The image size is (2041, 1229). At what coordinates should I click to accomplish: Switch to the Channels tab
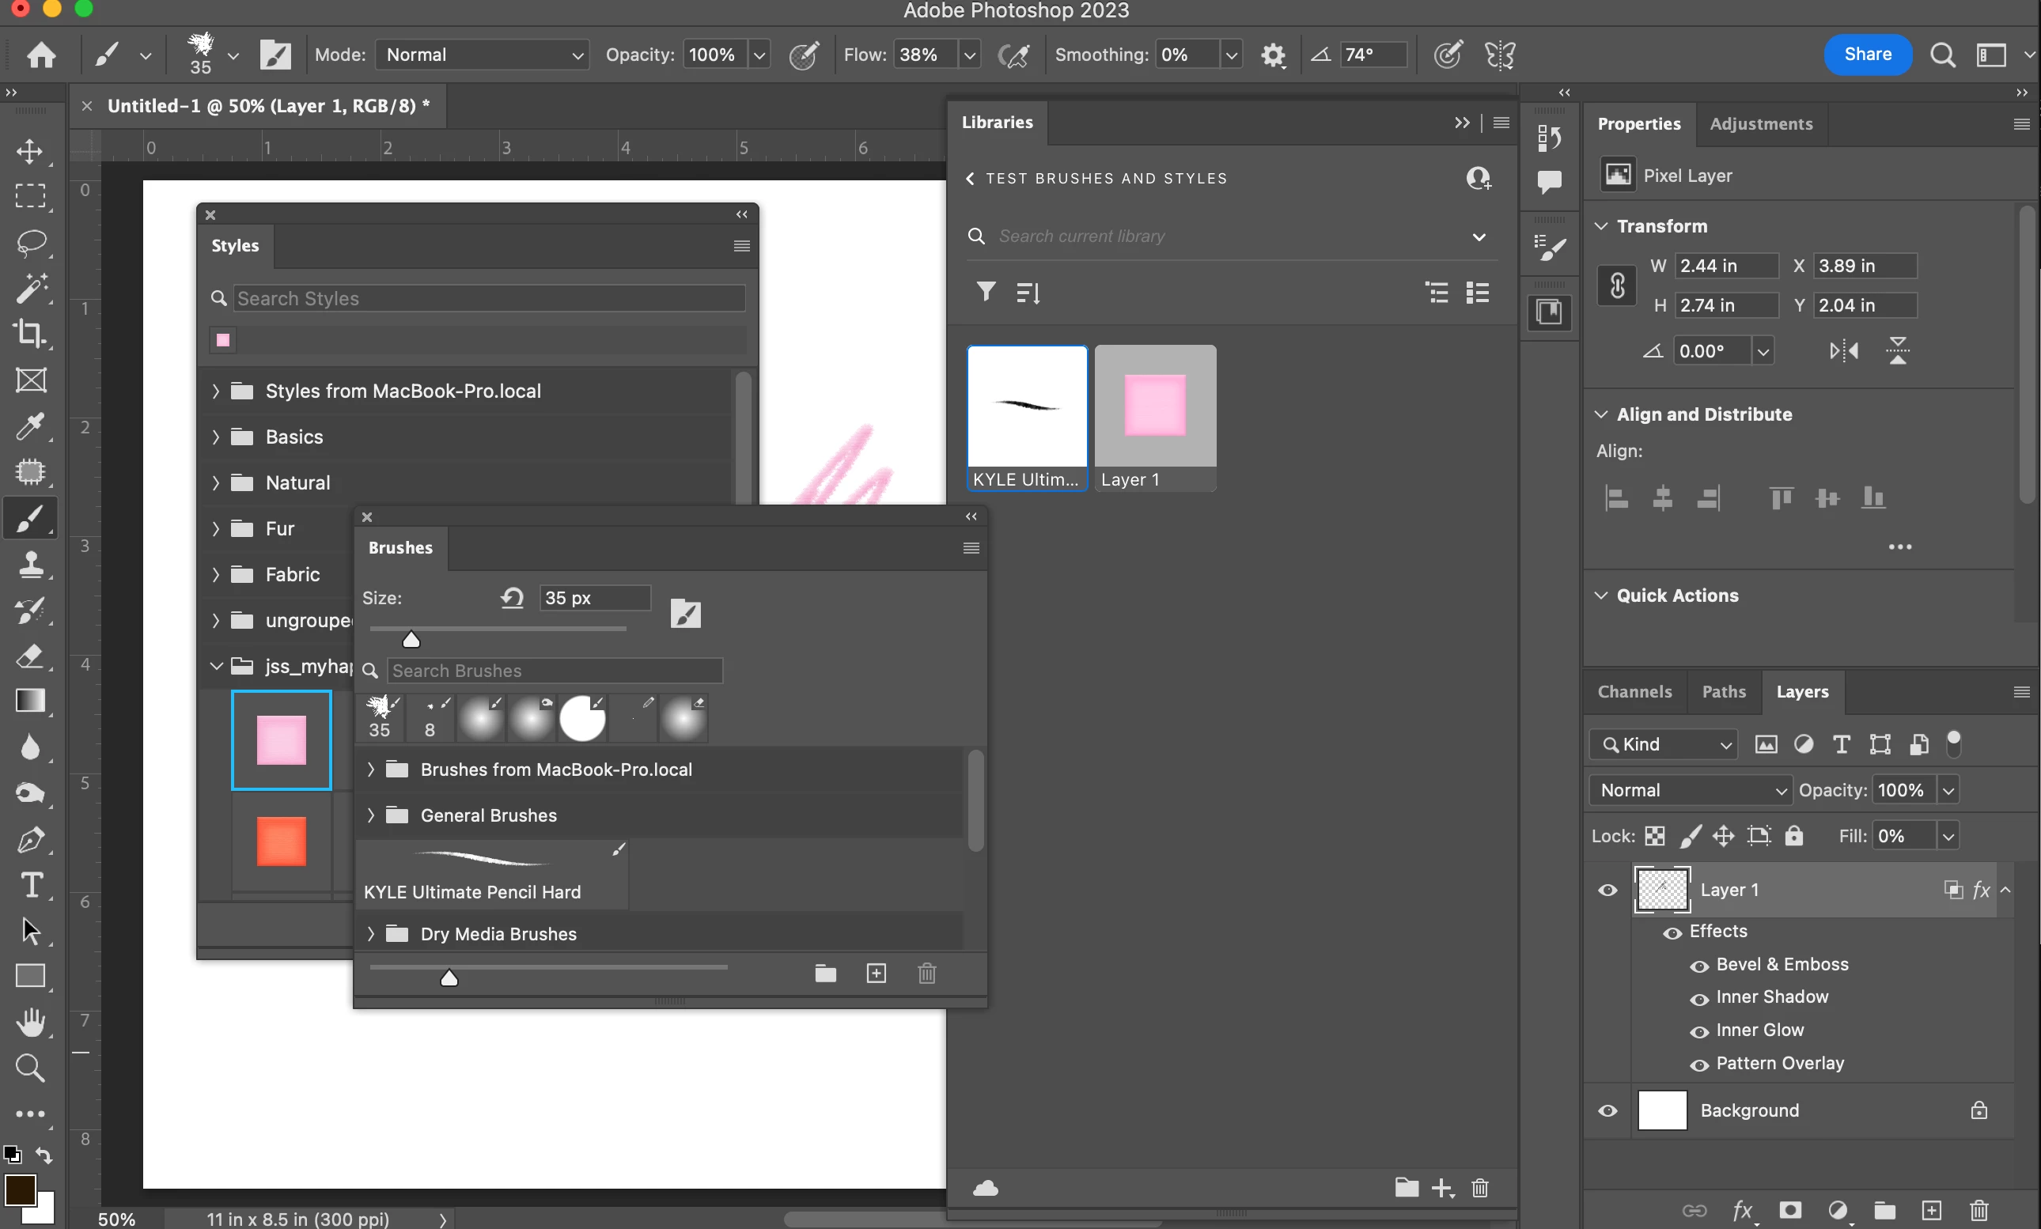(x=1634, y=692)
